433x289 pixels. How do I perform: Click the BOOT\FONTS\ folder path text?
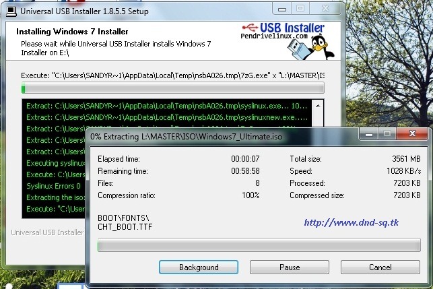click(x=123, y=218)
